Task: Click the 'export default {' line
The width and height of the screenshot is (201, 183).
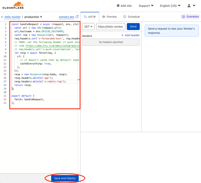Action: 23,96
